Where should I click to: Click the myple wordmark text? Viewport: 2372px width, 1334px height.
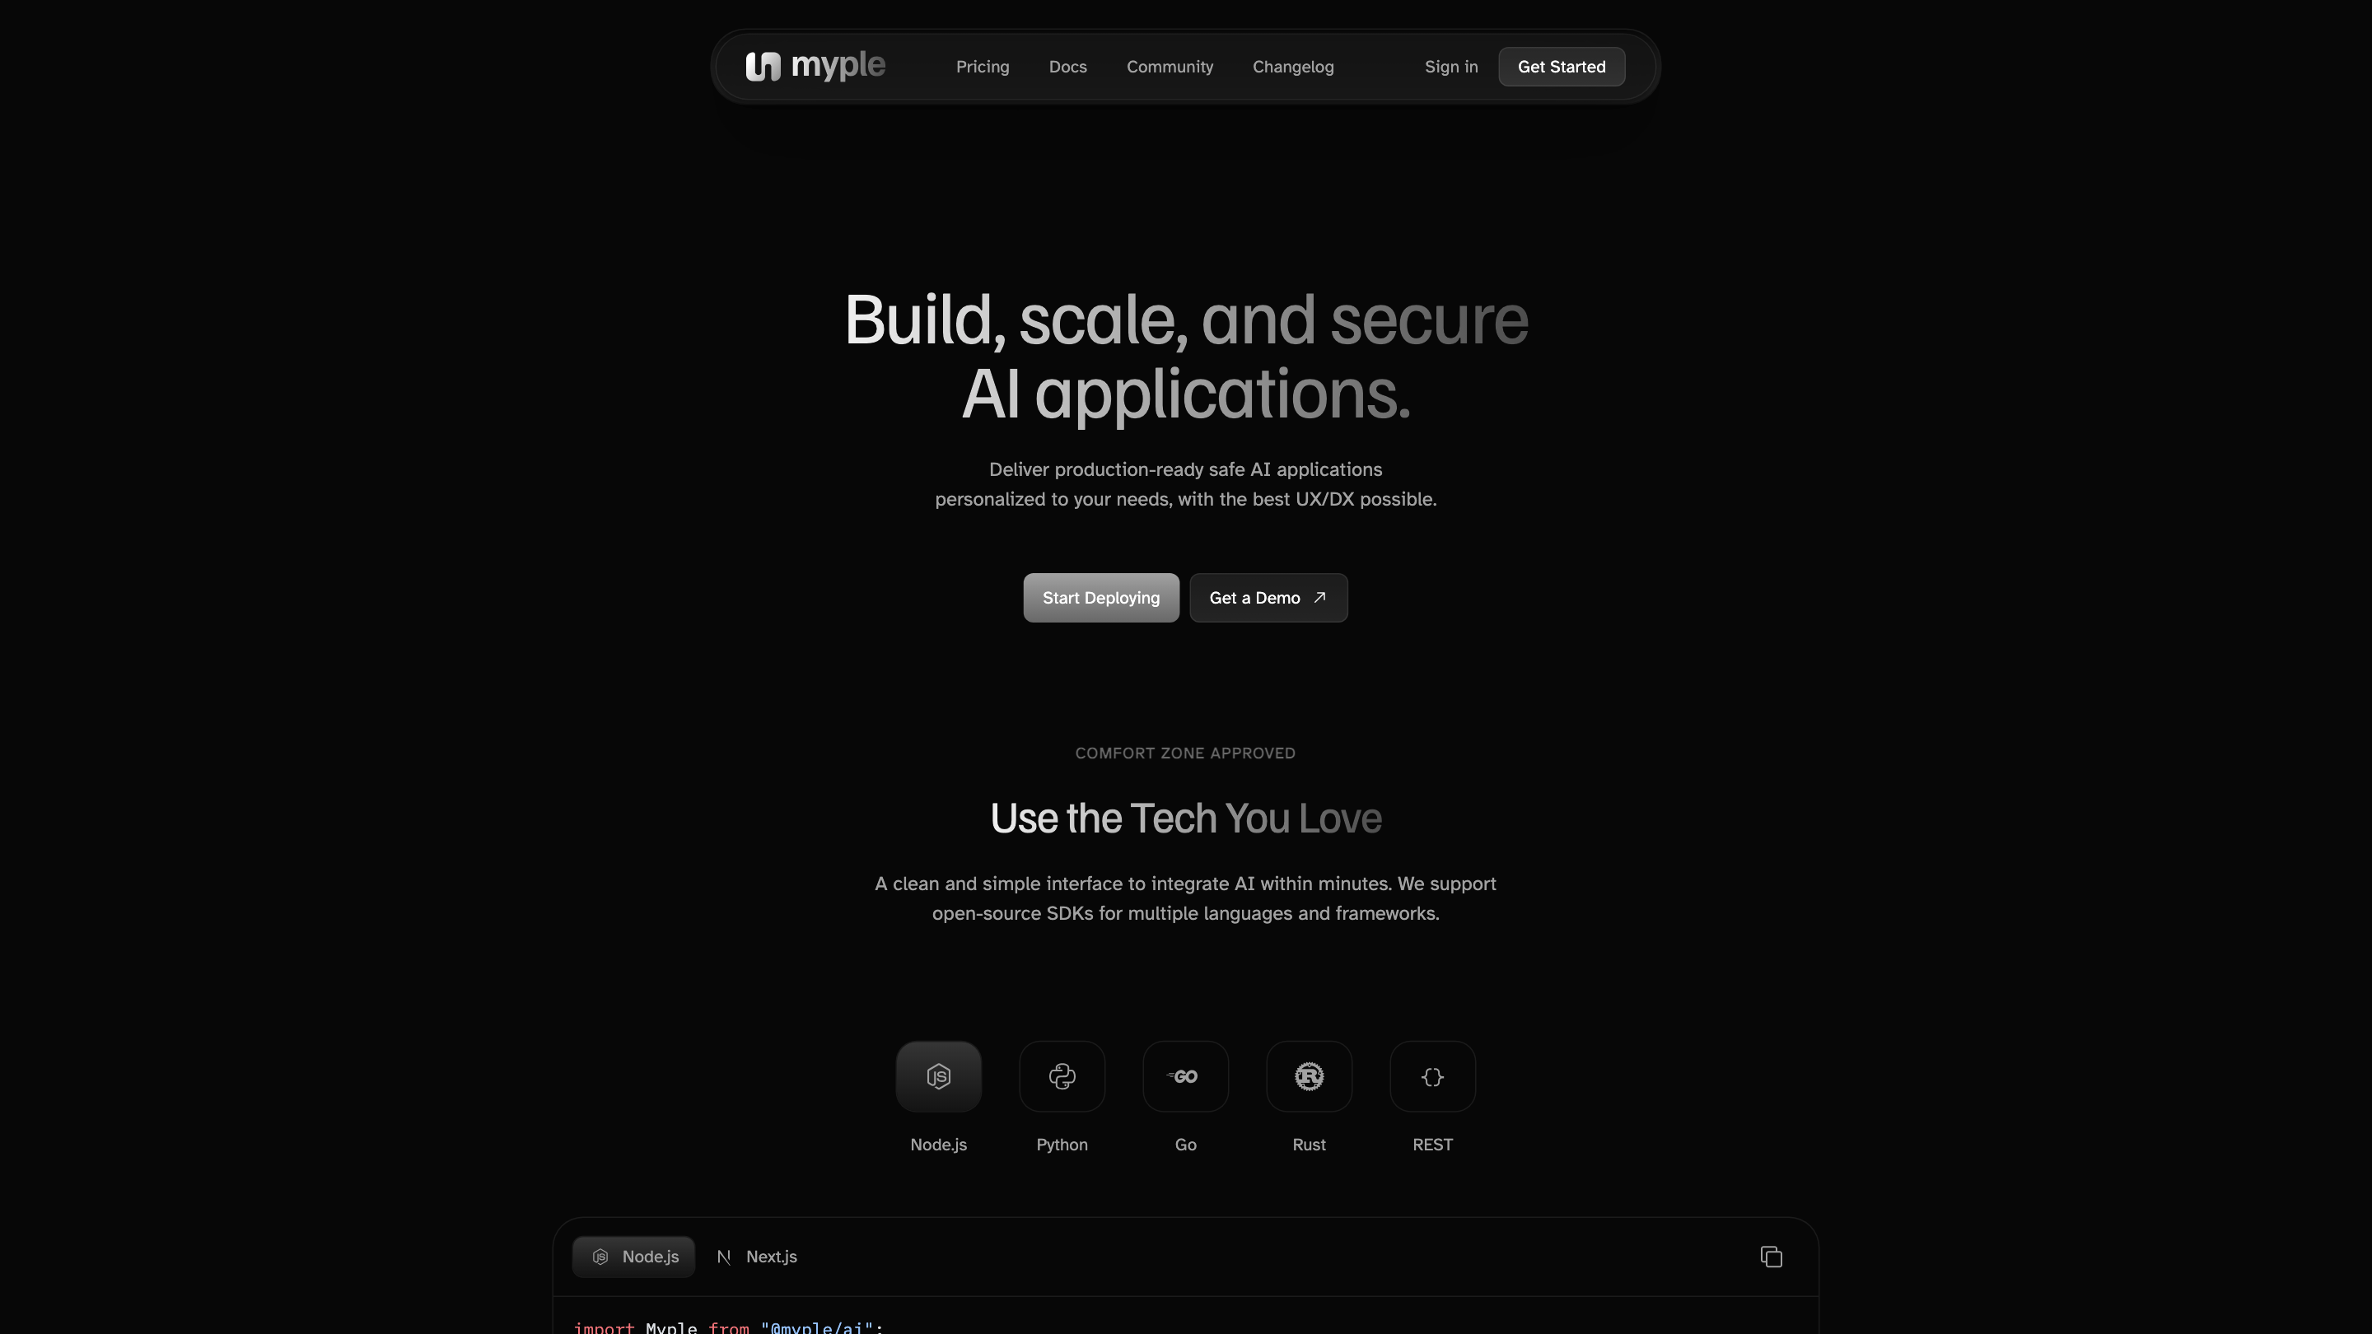pos(838,65)
